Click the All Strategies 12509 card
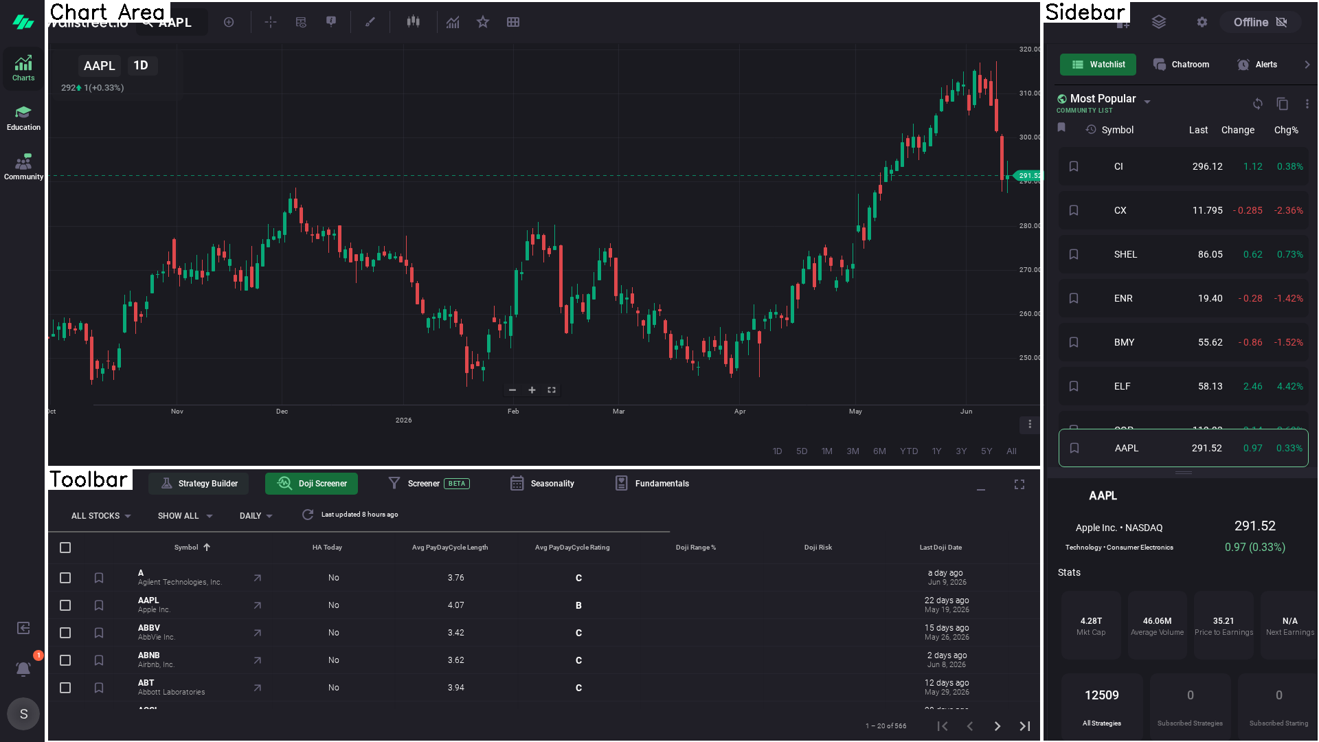Viewport: 1319px width, 742px height. click(1102, 706)
